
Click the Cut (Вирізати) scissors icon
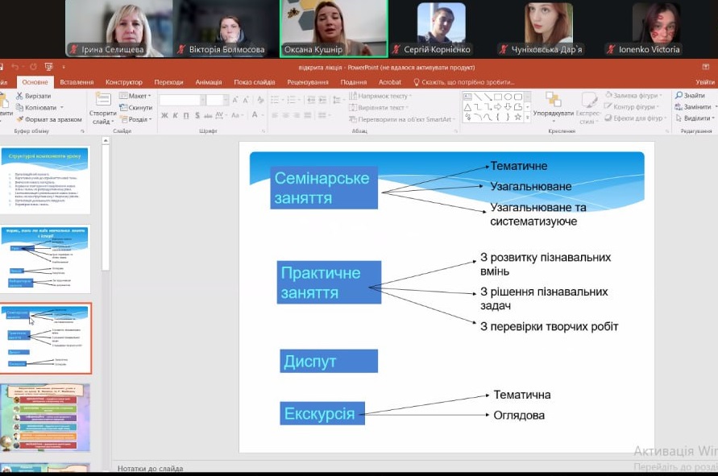click(19, 96)
